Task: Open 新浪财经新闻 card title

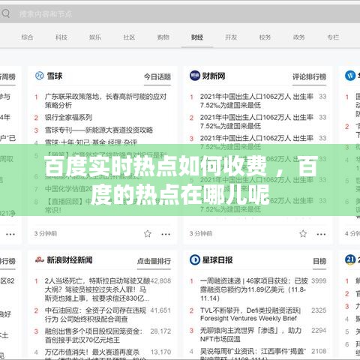Action: 70,260
